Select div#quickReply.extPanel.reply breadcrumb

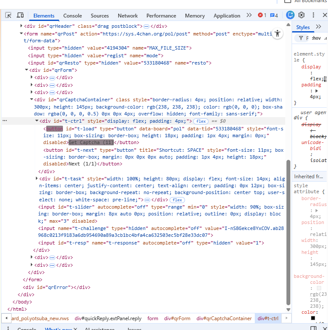point(108,318)
